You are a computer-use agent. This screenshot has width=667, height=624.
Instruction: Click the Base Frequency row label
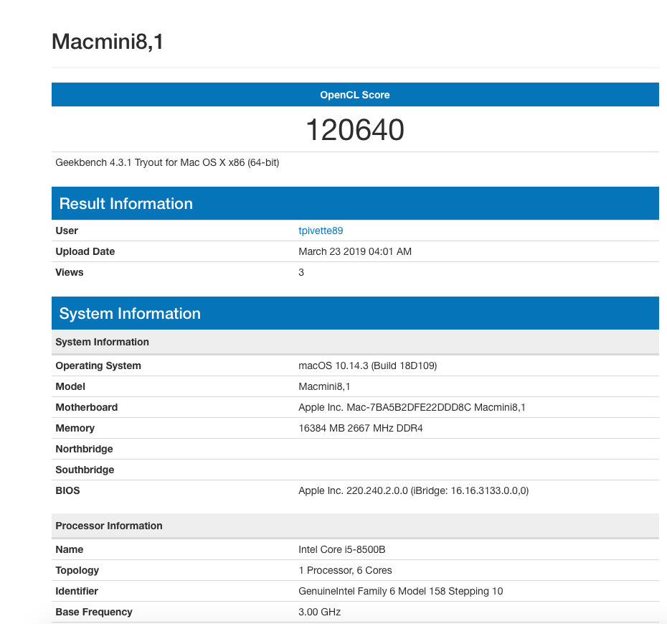(x=94, y=612)
